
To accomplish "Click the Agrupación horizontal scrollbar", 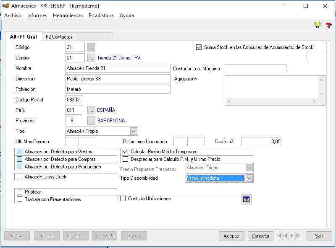I will point(275,101).
